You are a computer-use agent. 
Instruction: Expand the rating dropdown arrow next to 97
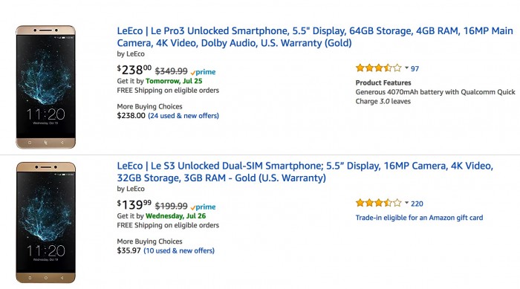(406, 68)
